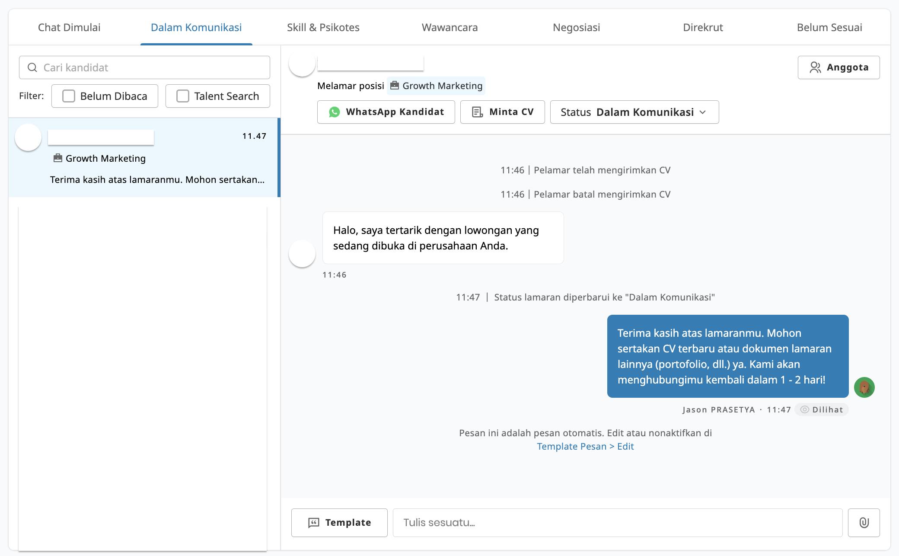Click the WhatsApp logo icon
This screenshot has height=556, width=899.
334,112
